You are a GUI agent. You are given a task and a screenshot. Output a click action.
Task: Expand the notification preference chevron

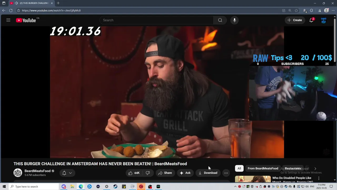click(x=70, y=173)
